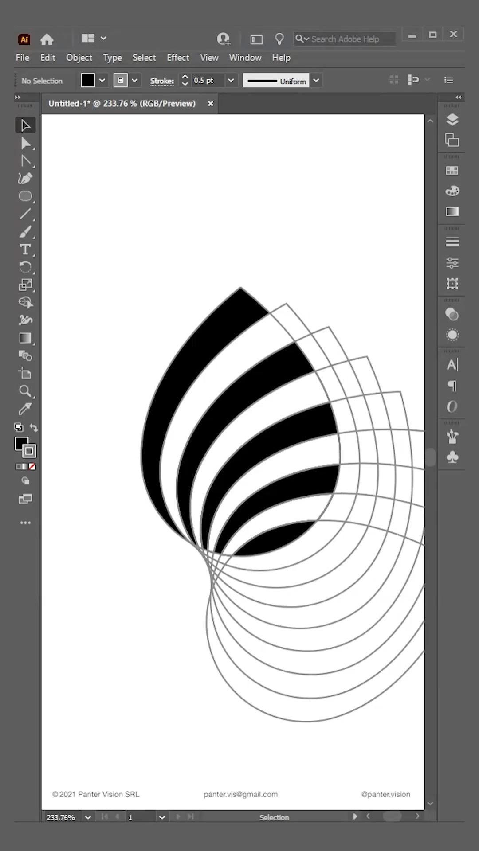Swap fill and stroke colors
Image resolution: width=479 pixels, height=851 pixels.
point(34,428)
